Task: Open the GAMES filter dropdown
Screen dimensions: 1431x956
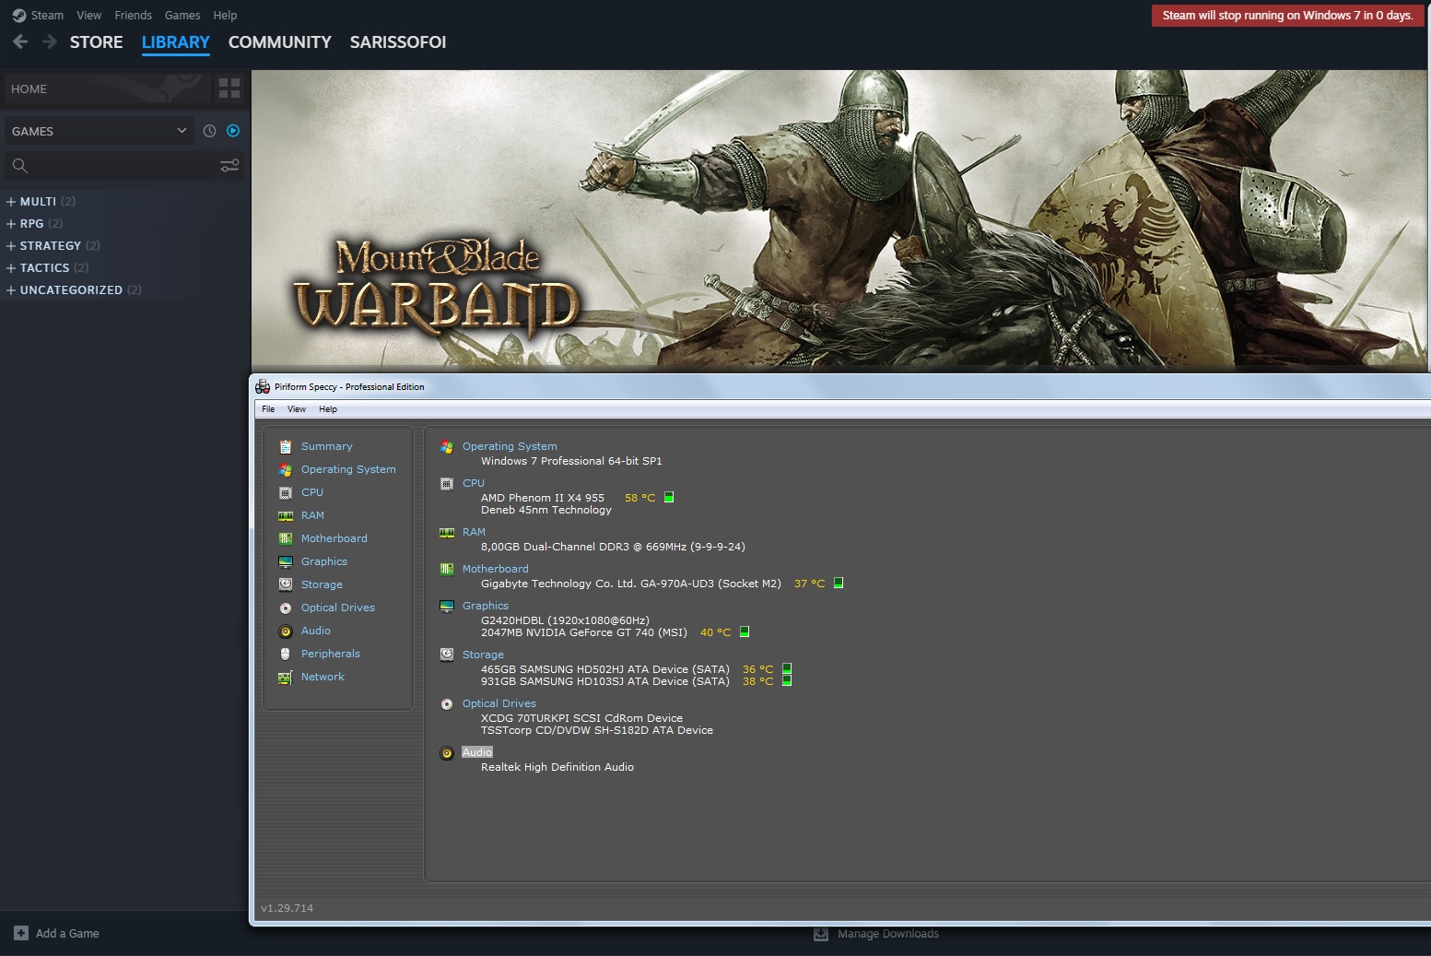Action: coord(100,131)
